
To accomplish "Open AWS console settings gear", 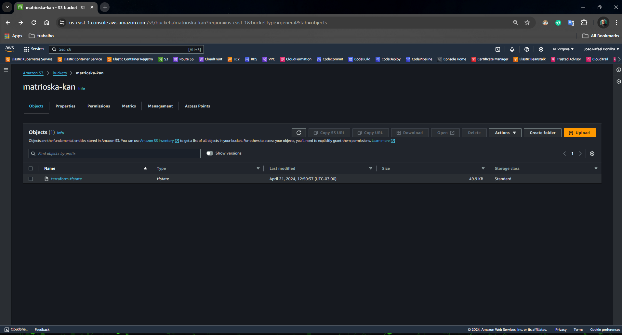I will coord(541,49).
